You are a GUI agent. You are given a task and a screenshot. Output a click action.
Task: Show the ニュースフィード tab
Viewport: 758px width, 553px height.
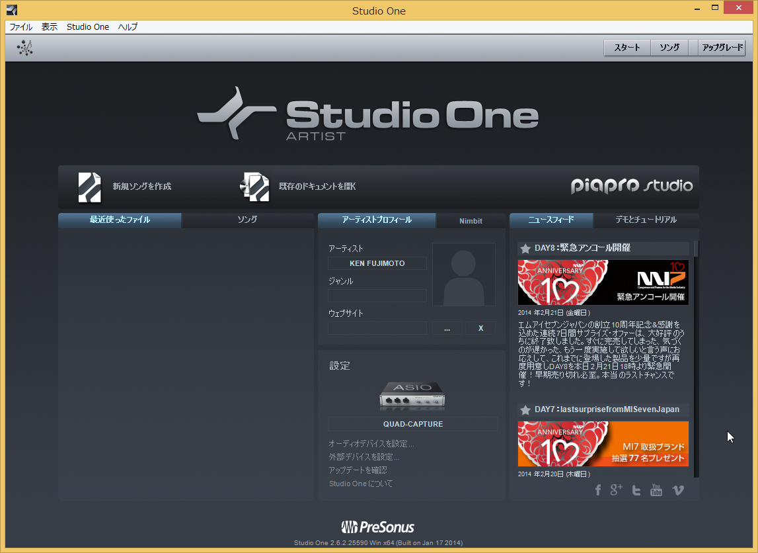pos(551,220)
